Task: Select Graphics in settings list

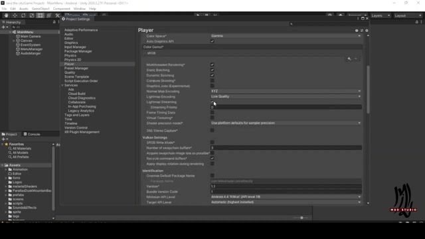Action: tap(71, 42)
